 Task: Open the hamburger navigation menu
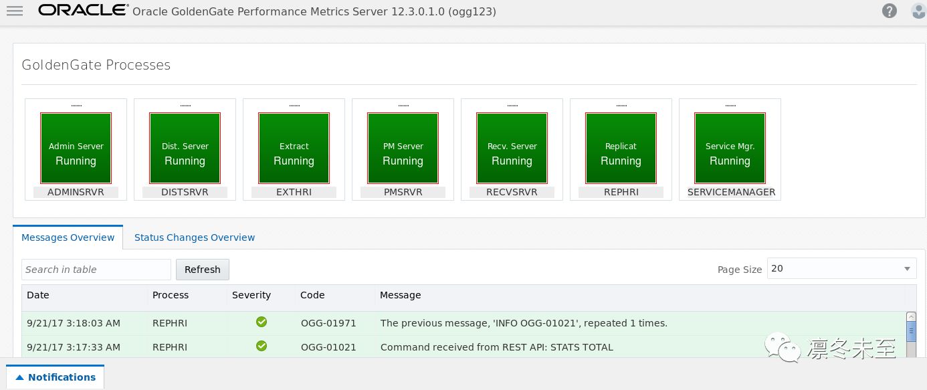click(x=15, y=11)
